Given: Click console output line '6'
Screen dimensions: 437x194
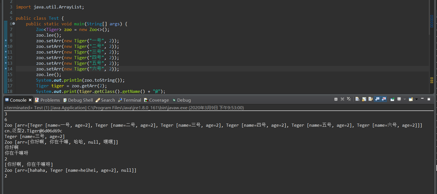Looking at the screenshot, I should tap(6, 120).
